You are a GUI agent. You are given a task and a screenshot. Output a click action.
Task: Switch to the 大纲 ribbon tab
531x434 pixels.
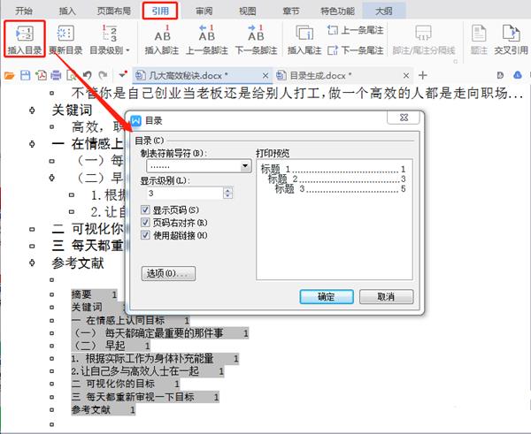tap(384, 11)
